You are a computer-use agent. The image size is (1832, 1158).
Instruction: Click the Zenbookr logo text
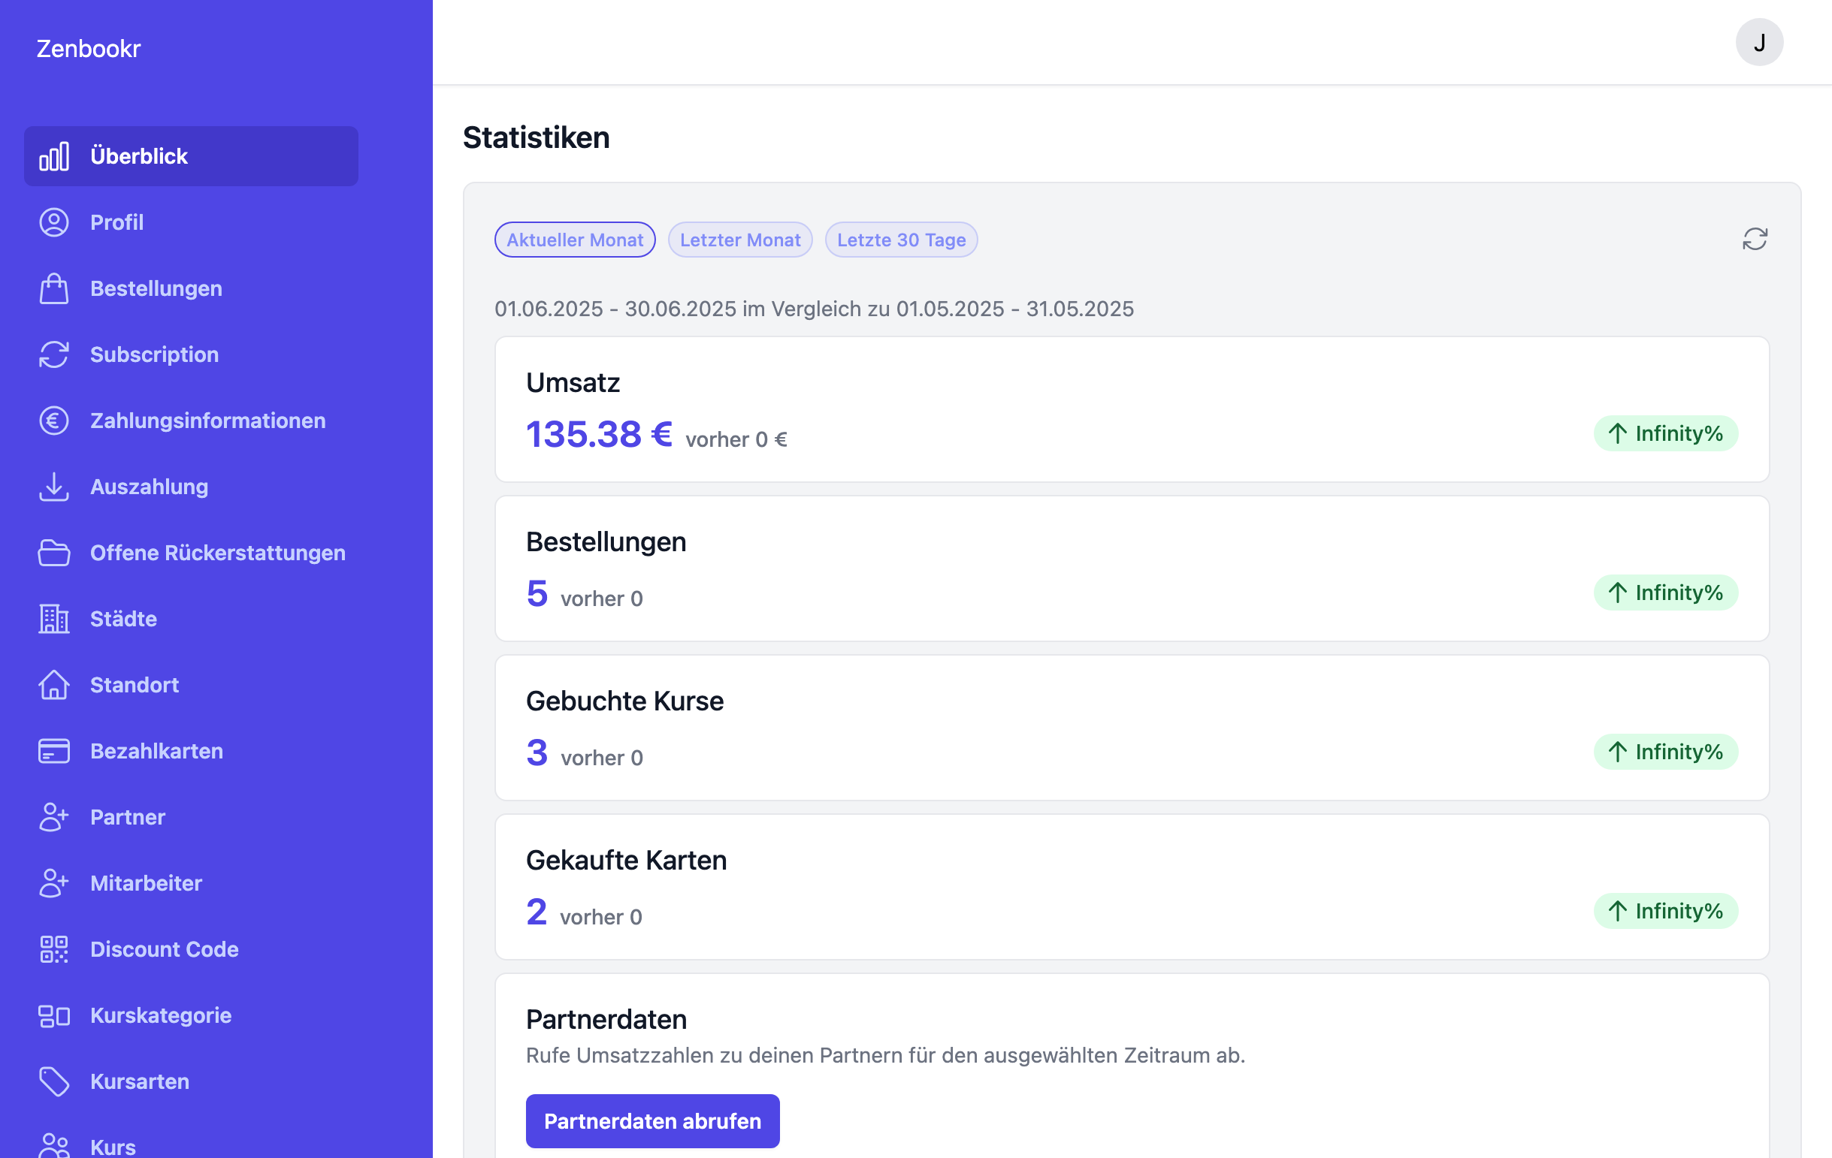(x=88, y=49)
